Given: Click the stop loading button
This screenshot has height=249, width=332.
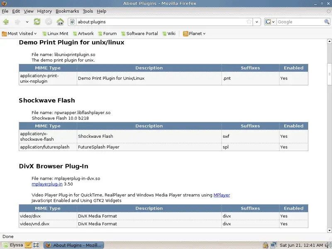Looking at the screenshot, I should click(x=49, y=22).
